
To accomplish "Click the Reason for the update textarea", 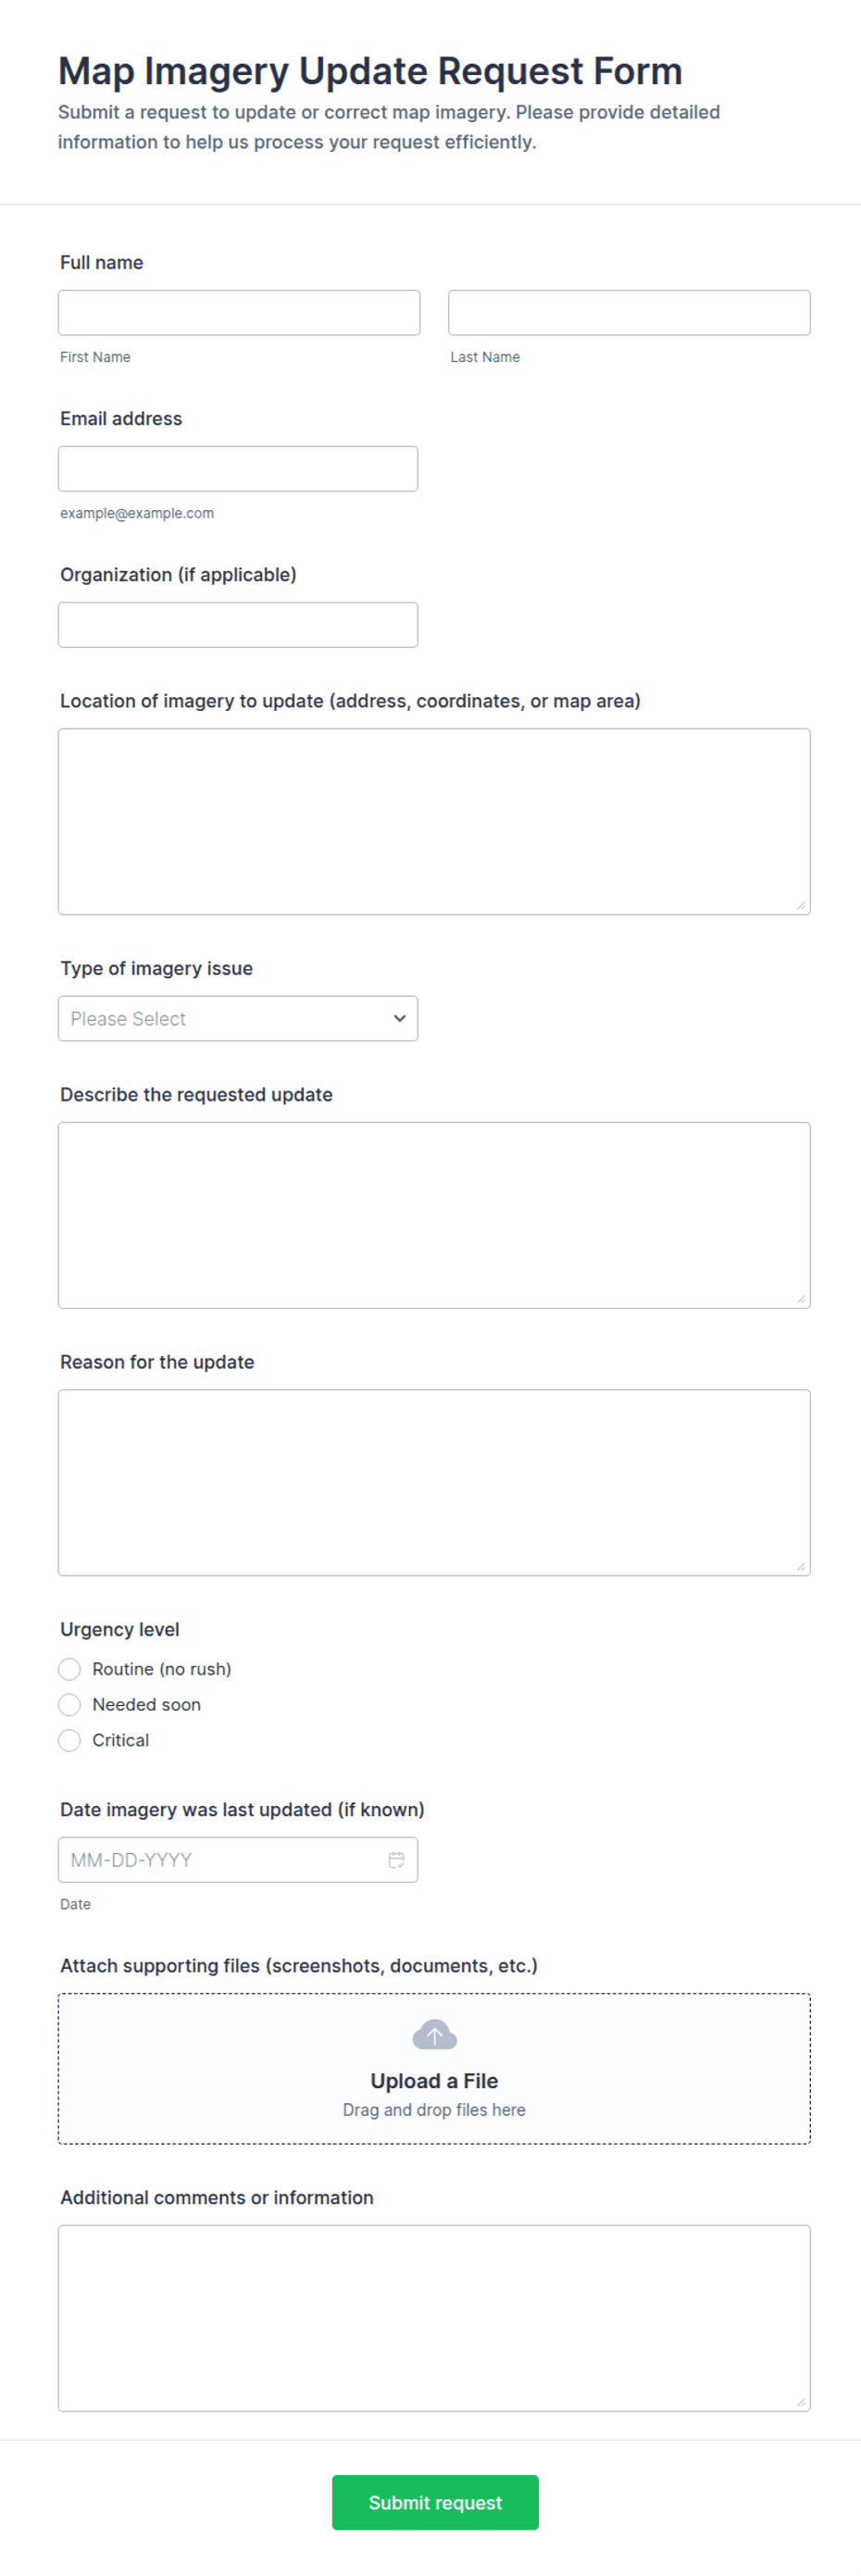I will (434, 1482).
